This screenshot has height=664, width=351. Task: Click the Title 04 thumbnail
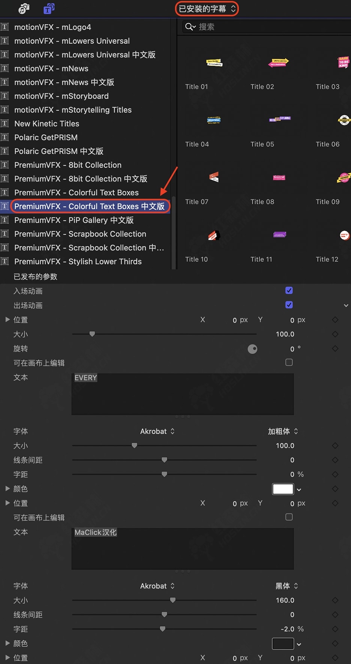point(214,120)
